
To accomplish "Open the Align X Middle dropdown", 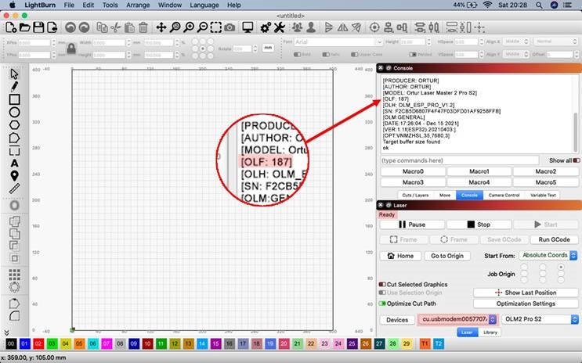I will 516,41.
